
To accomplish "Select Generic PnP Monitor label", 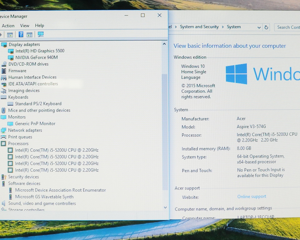I will click(35, 123).
